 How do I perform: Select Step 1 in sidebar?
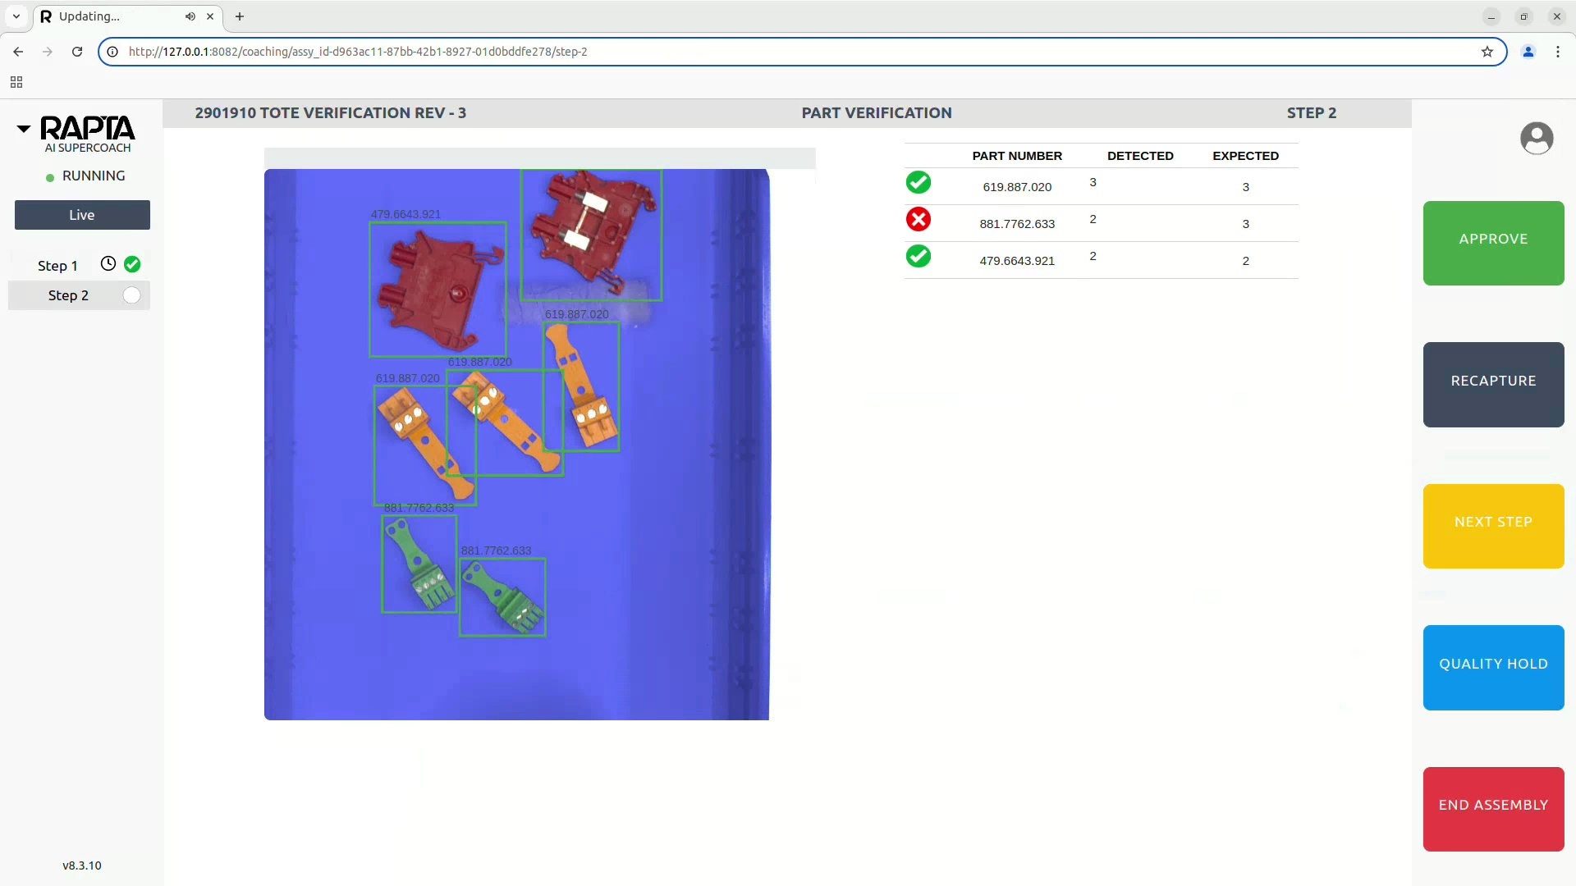click(57, 265)
